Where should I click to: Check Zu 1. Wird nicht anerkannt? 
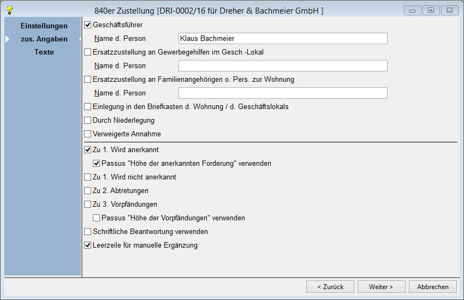click(x=88, y=177)
